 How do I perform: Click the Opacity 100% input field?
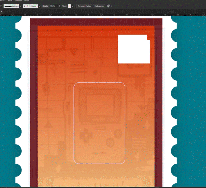point(54,6)
